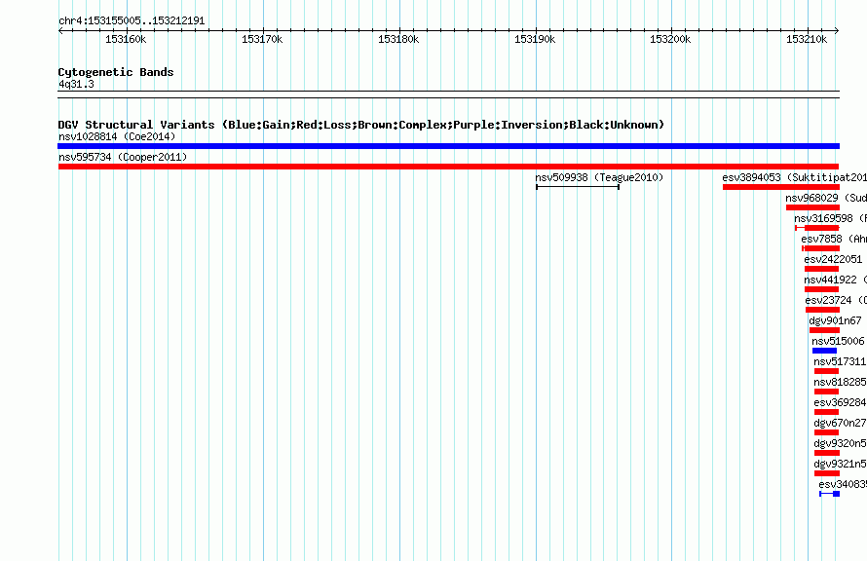The height and width of the screenshot is (561, 867).
Task: Open the nsv818285 variant label
Action: [840, 382]
